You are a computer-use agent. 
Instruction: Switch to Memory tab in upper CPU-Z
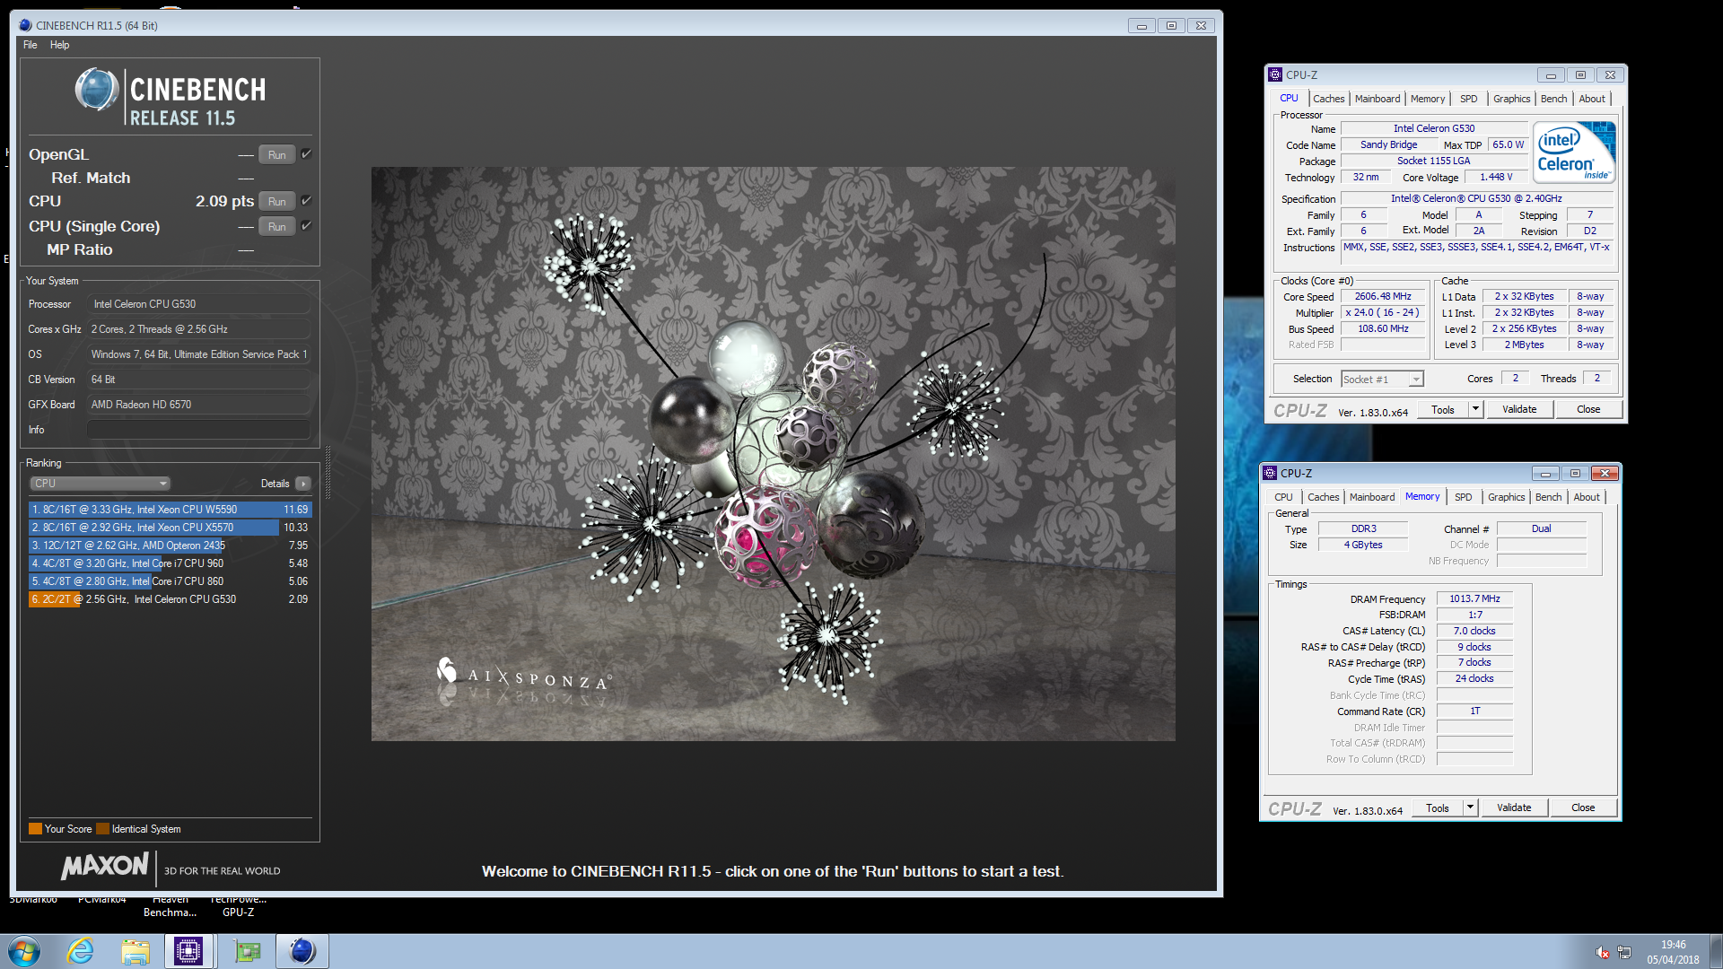tap(1428, 99)
